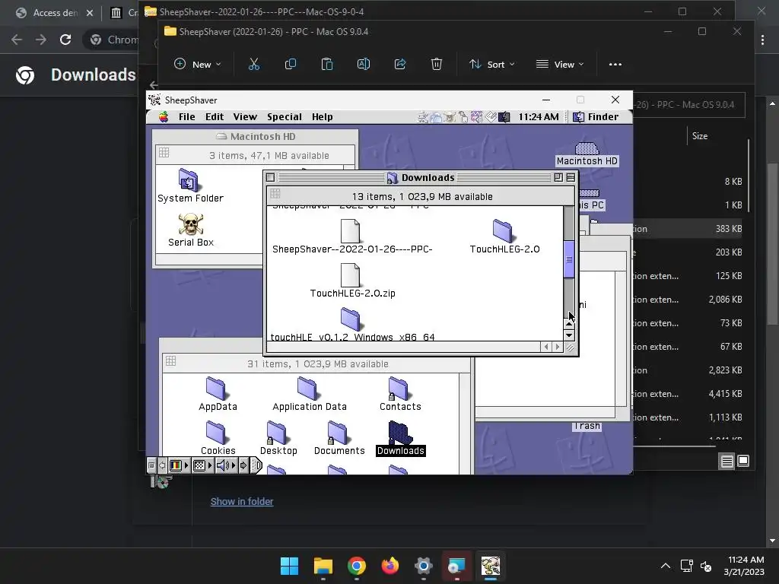Click the Cut icon in Explorer toolbar
The height and width of the screenshot is (584, 779).
[254, 64]
